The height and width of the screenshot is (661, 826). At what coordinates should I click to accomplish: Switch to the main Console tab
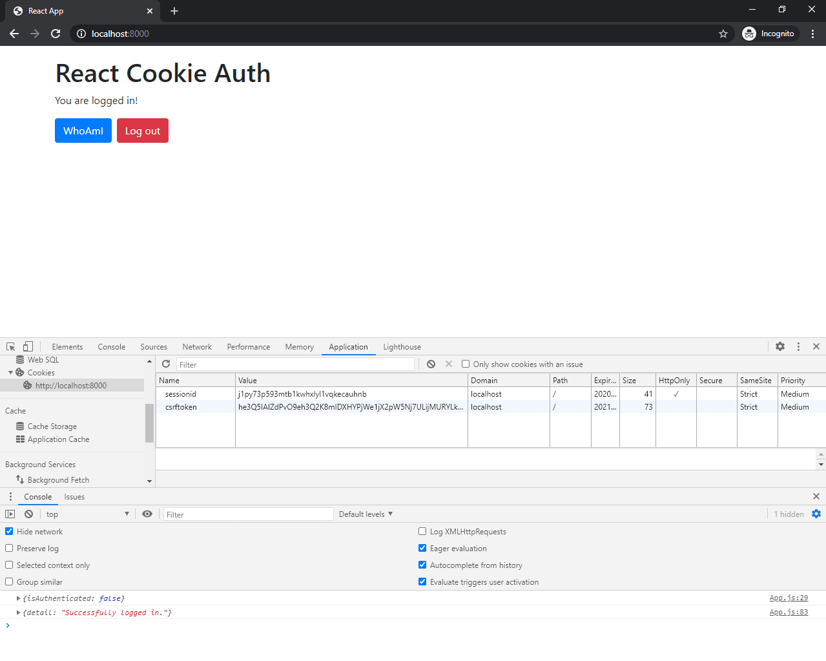click(x=111, y=346)
